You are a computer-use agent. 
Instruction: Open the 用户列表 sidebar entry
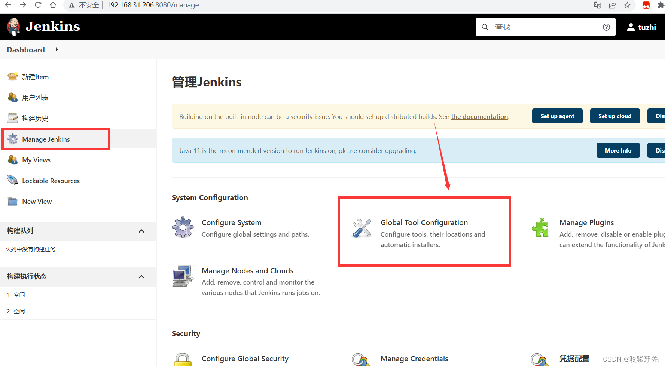35,97
